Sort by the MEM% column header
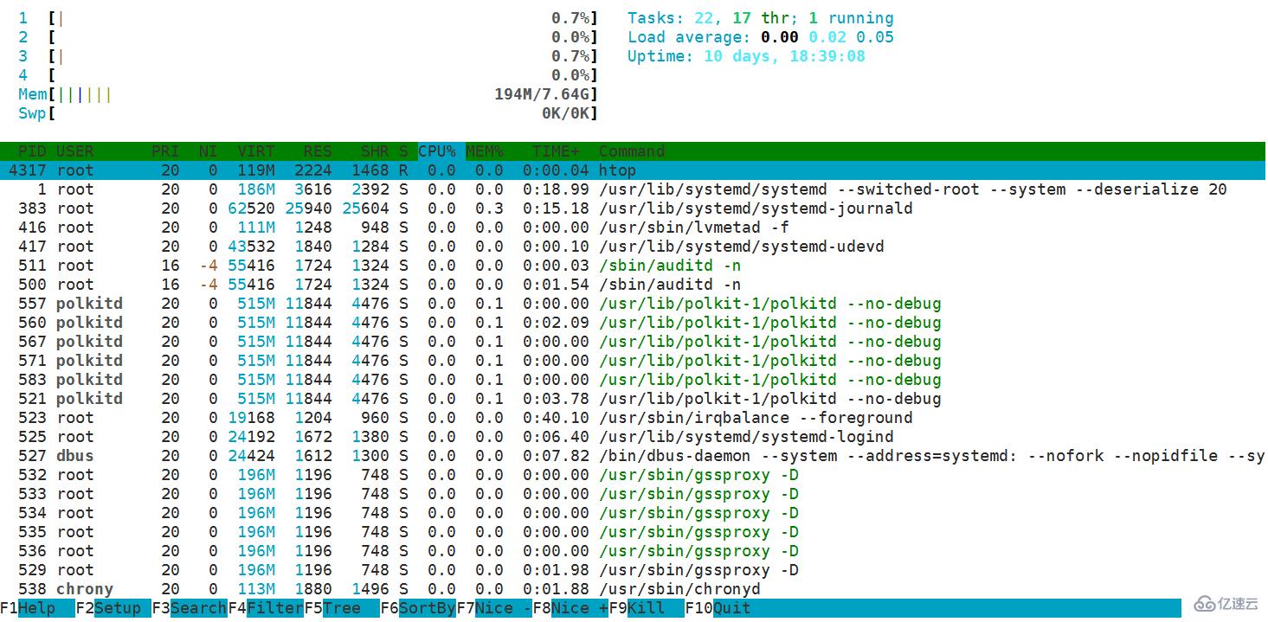1268x622 pixels. click(485, 151)
